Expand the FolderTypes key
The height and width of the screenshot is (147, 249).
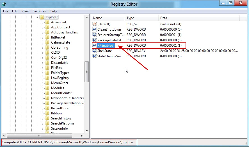click(x=42, y=73)
